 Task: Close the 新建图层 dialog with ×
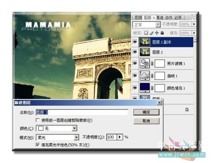click(x=160, y=103)
